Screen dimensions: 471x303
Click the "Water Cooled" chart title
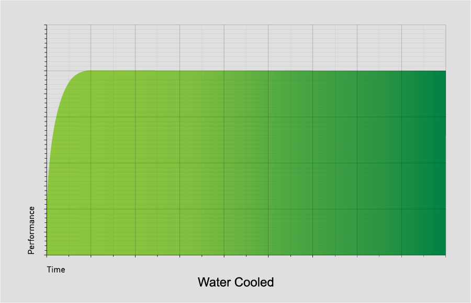(x=235, y=282)
